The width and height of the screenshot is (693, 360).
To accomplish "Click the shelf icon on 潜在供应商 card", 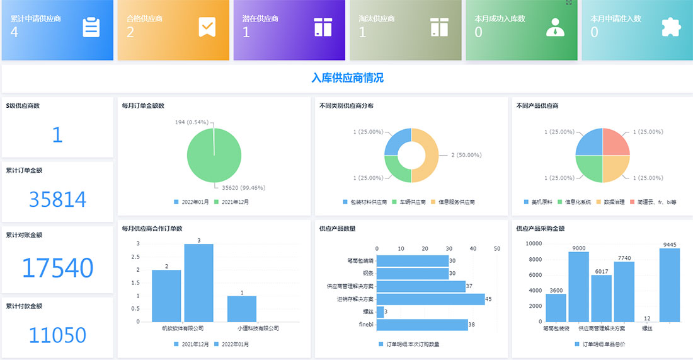I will click(x=323, y=28).
